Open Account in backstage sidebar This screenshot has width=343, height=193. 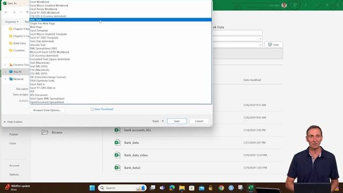(x=14, y=166)
